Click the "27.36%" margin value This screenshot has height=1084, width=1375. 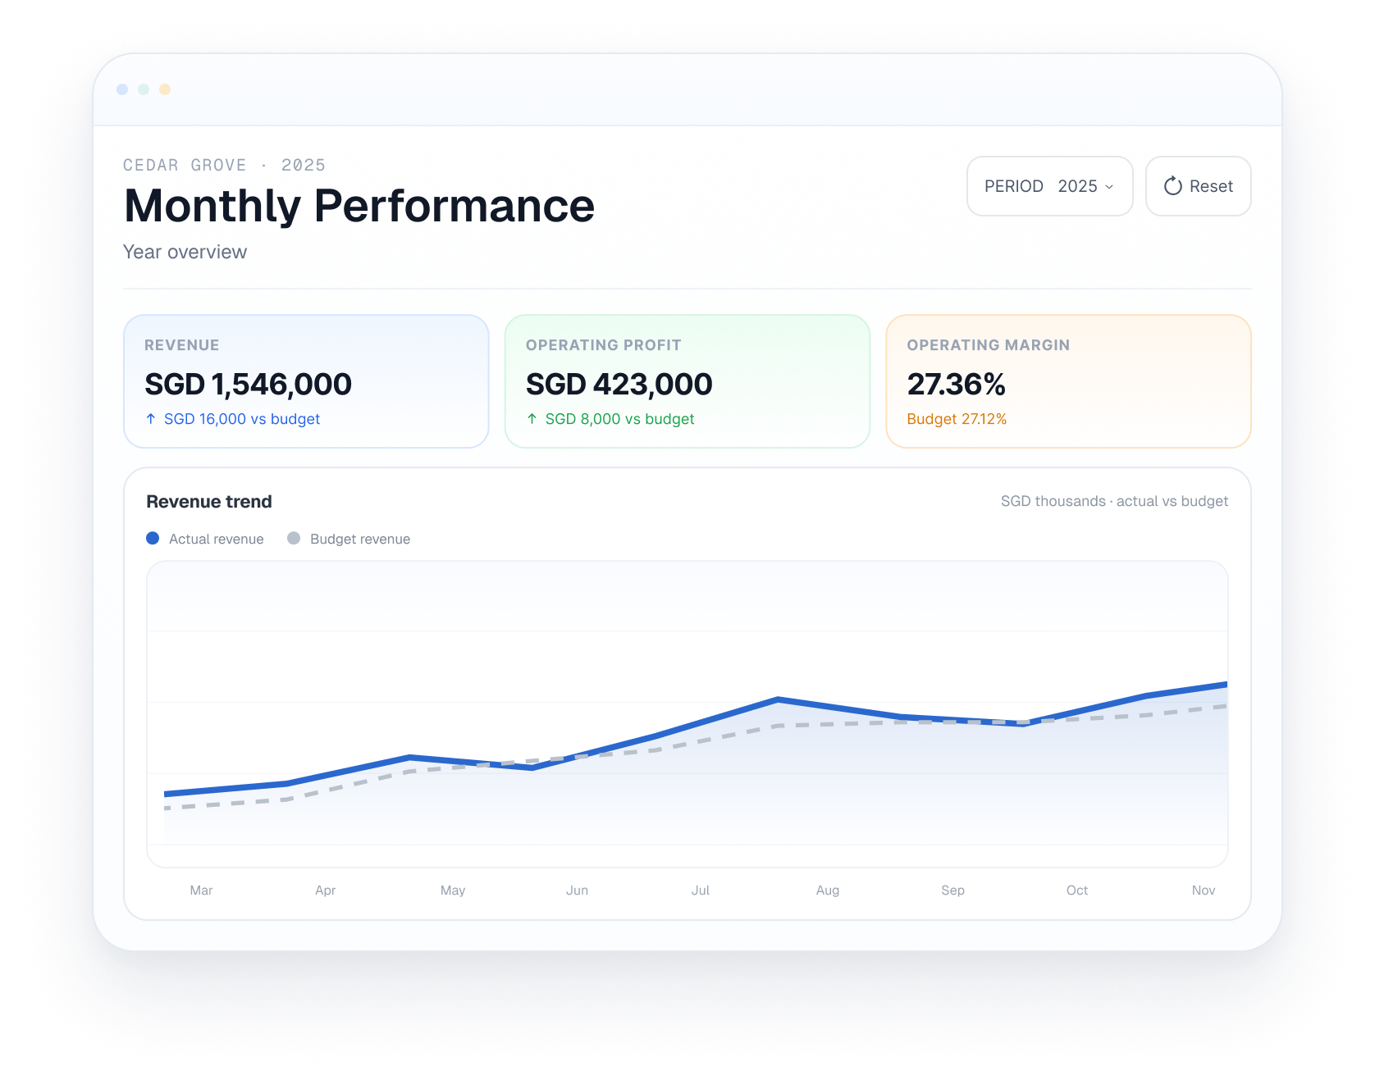point(956,384)
